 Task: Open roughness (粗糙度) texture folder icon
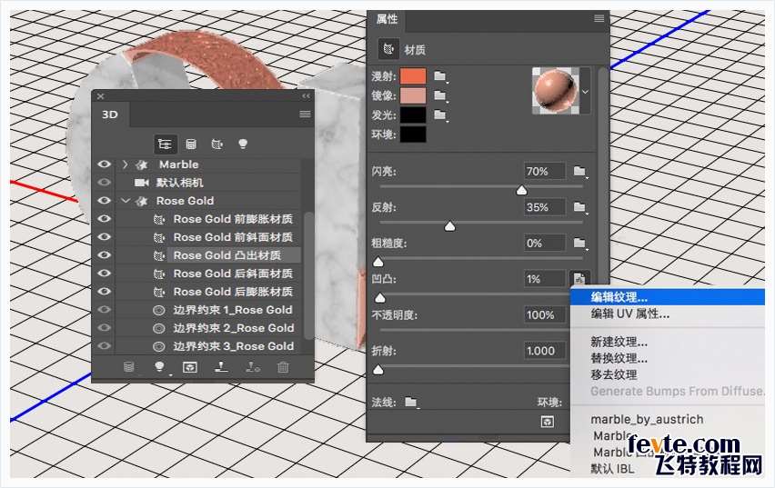[579, 243]
